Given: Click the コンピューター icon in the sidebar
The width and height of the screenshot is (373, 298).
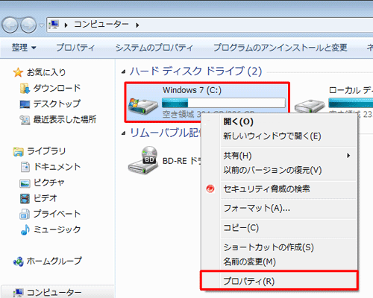Looking at the screenshot, I should [19, 293].
